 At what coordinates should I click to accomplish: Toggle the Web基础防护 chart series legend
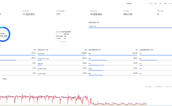[157, 87]
